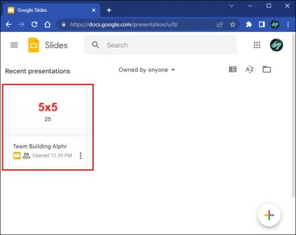Click the Slides file icon on the card
This screenshot has height=235, width=296.
coord(17,156)
